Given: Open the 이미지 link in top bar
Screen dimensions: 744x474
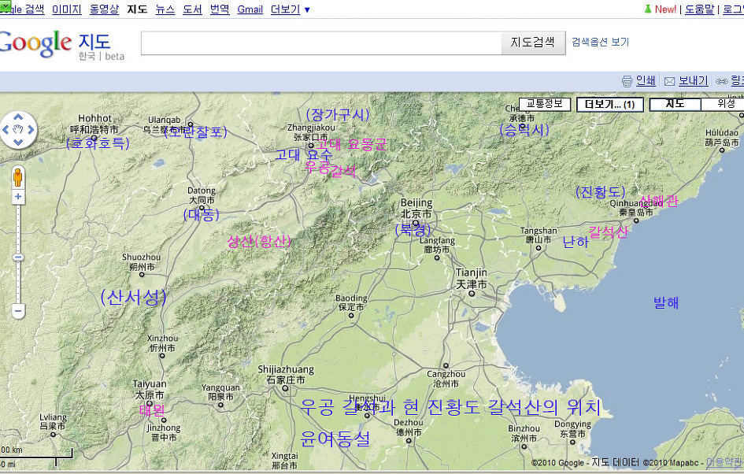Looking at the screenshot, I should pos(67,9).
